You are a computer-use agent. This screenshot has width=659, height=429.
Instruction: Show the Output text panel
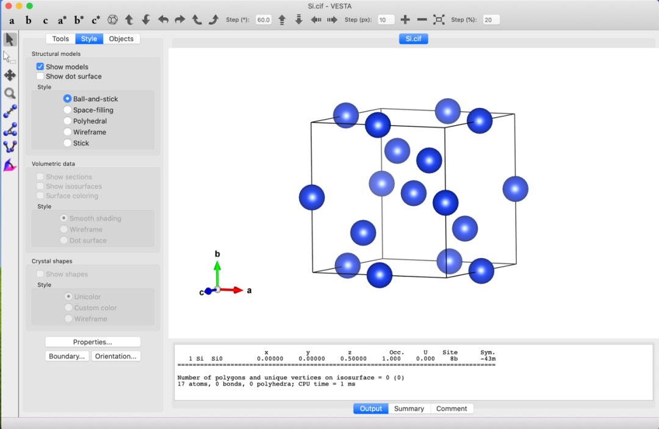[371, 408]
